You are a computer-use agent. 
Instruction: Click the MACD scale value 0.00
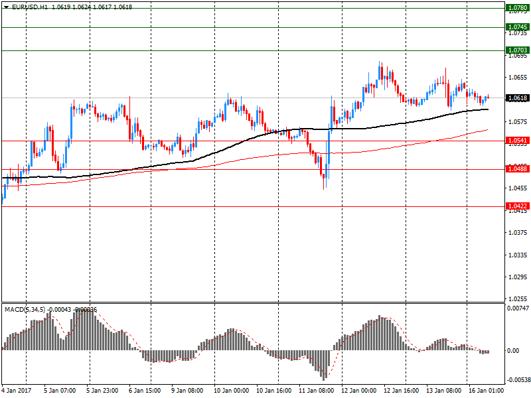513,351
